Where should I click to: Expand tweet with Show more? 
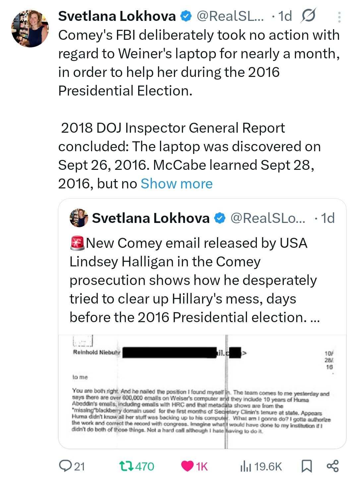[177, 184]
